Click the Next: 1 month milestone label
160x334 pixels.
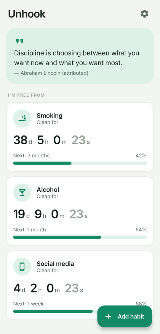click(30, 230)
